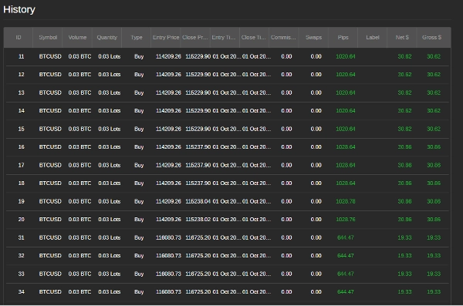Click close price "115237.90" in row 16

198,147
